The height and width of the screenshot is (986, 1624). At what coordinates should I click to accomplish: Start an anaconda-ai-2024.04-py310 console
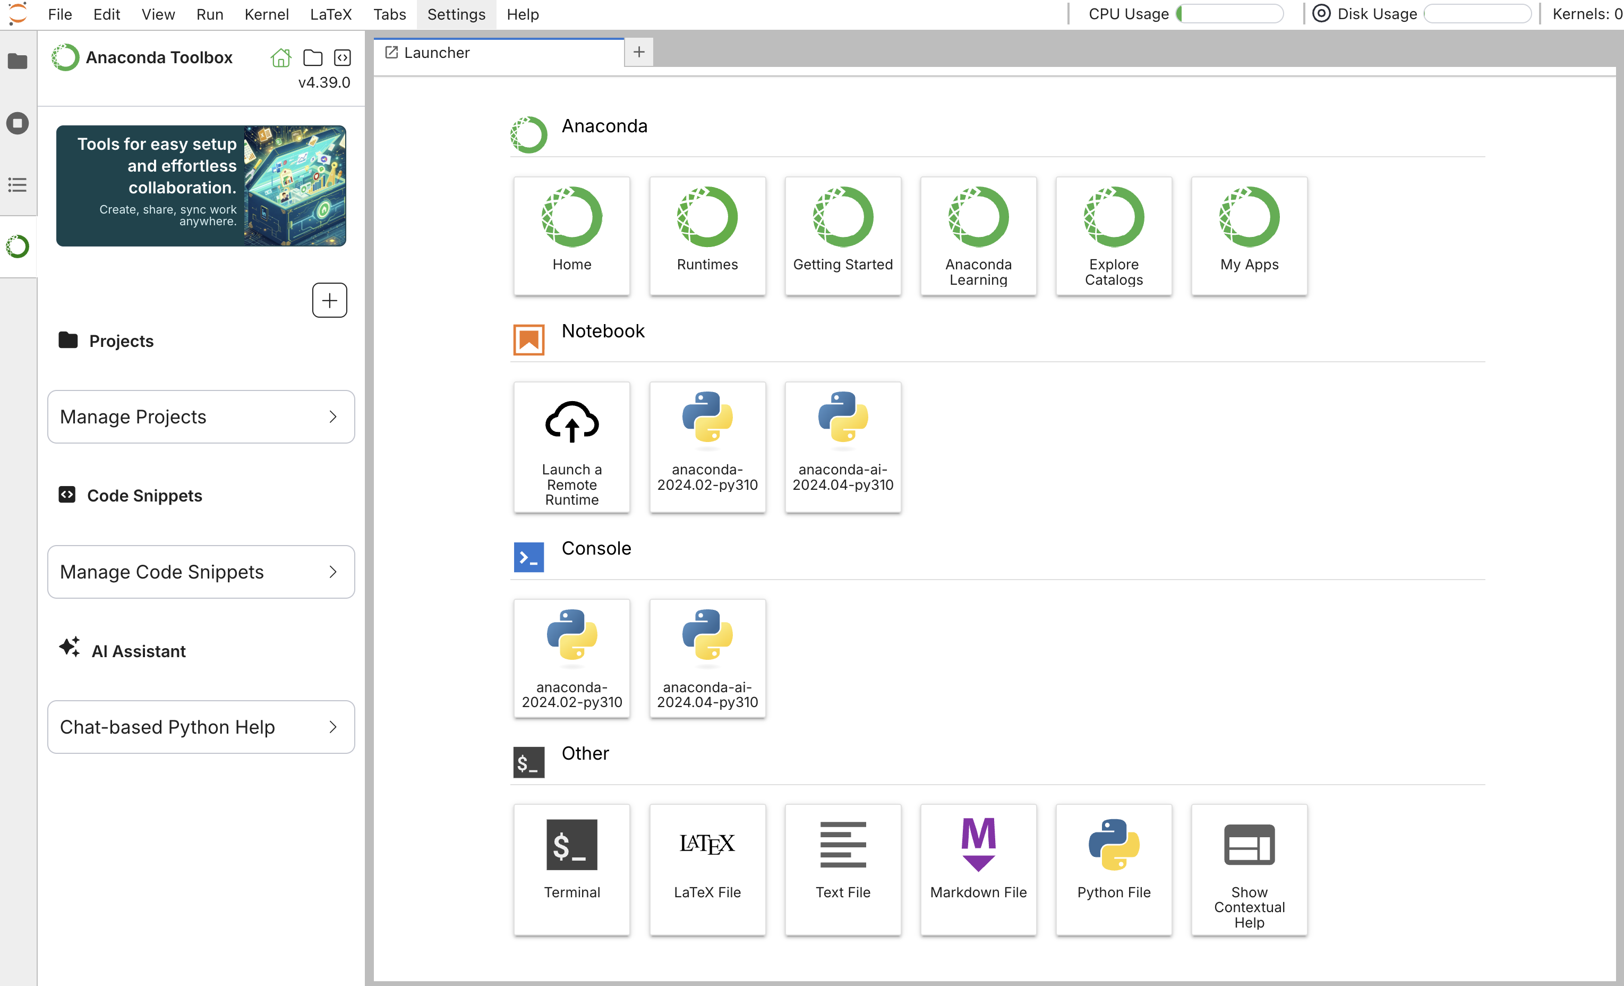[x=707, y=658]
